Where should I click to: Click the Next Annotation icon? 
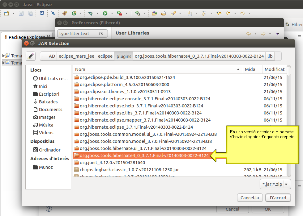tap(190, 13)
